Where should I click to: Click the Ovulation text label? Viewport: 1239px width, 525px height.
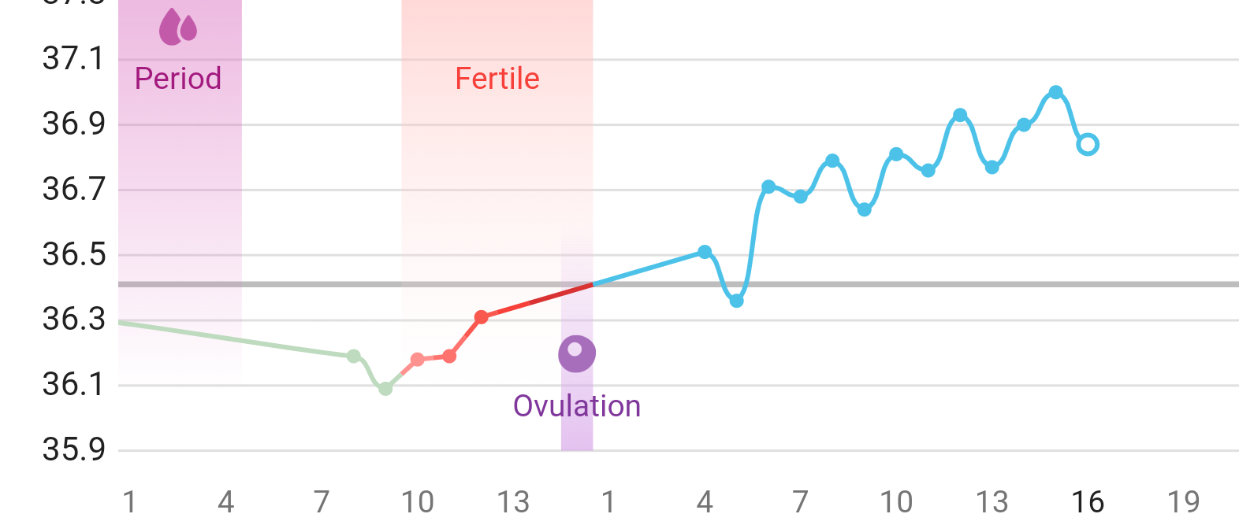pos(577,406)
